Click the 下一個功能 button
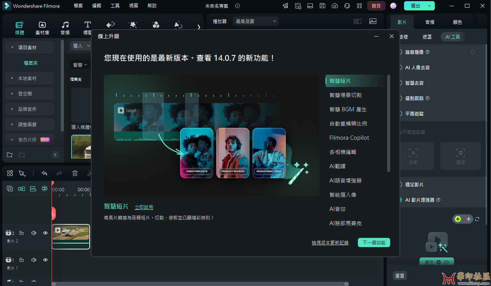The height and width of the screenshot is (286, 491). [374, 243]
